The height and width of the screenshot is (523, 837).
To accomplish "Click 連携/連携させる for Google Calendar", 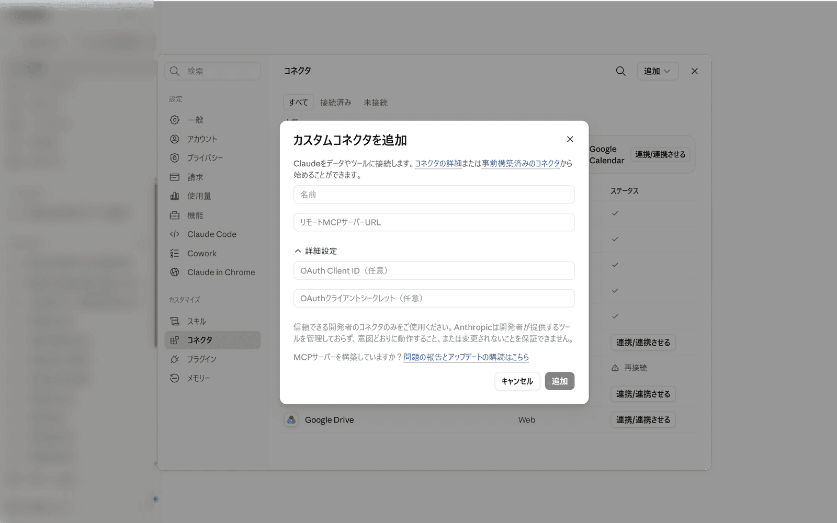I will tap(660, 155).
